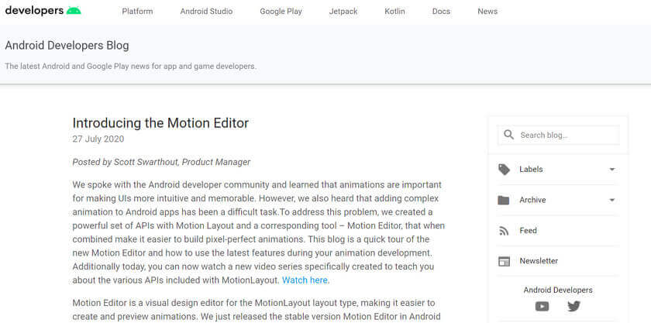Click the Newsletter layout icon
Image resolution: width=651 pixels, height=323 pixels.
coord(504,261)
